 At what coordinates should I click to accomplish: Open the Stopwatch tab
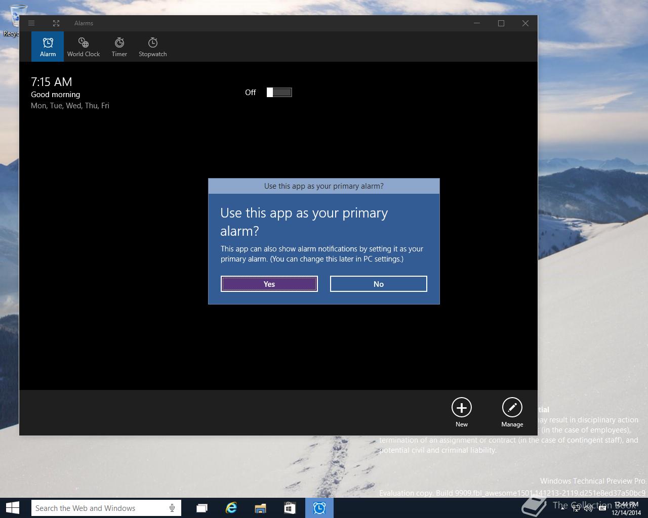153,47
